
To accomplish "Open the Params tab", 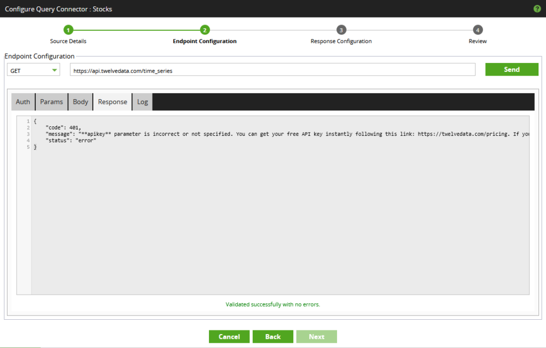I will click(x=51, y=102).
